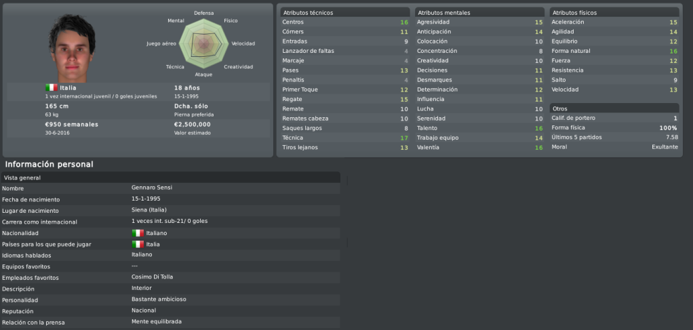Click flag in Países para los que puede jugar
Image resolution: width=693 pixels, height=330 pixels.
[x=138, y=244]
